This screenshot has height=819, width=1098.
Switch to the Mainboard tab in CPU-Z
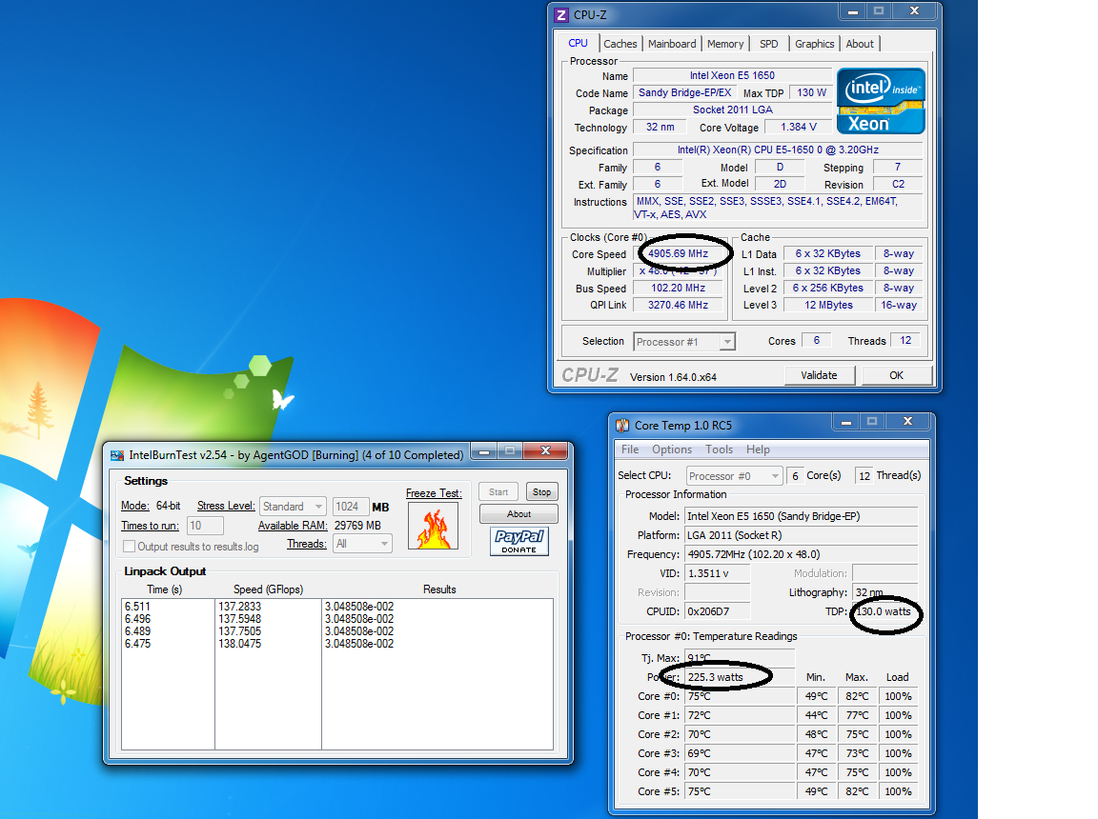click(x=672, y=44)
